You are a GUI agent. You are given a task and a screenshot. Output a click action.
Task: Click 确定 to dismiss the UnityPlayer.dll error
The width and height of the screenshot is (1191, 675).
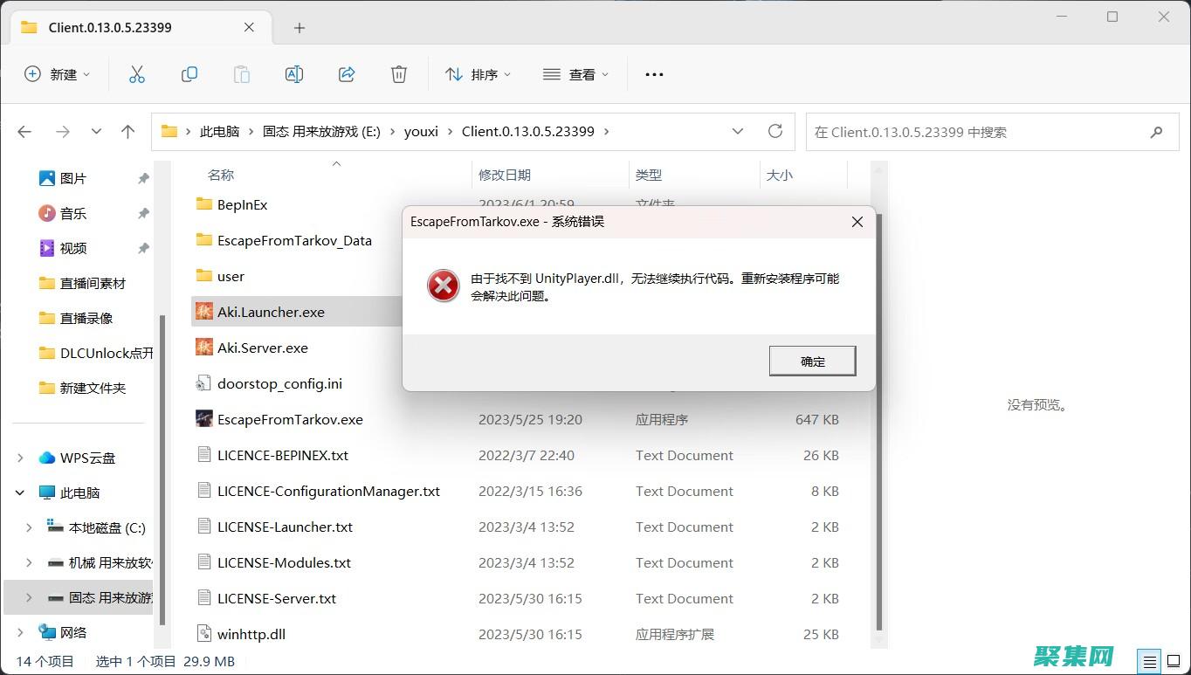[811, 360]
